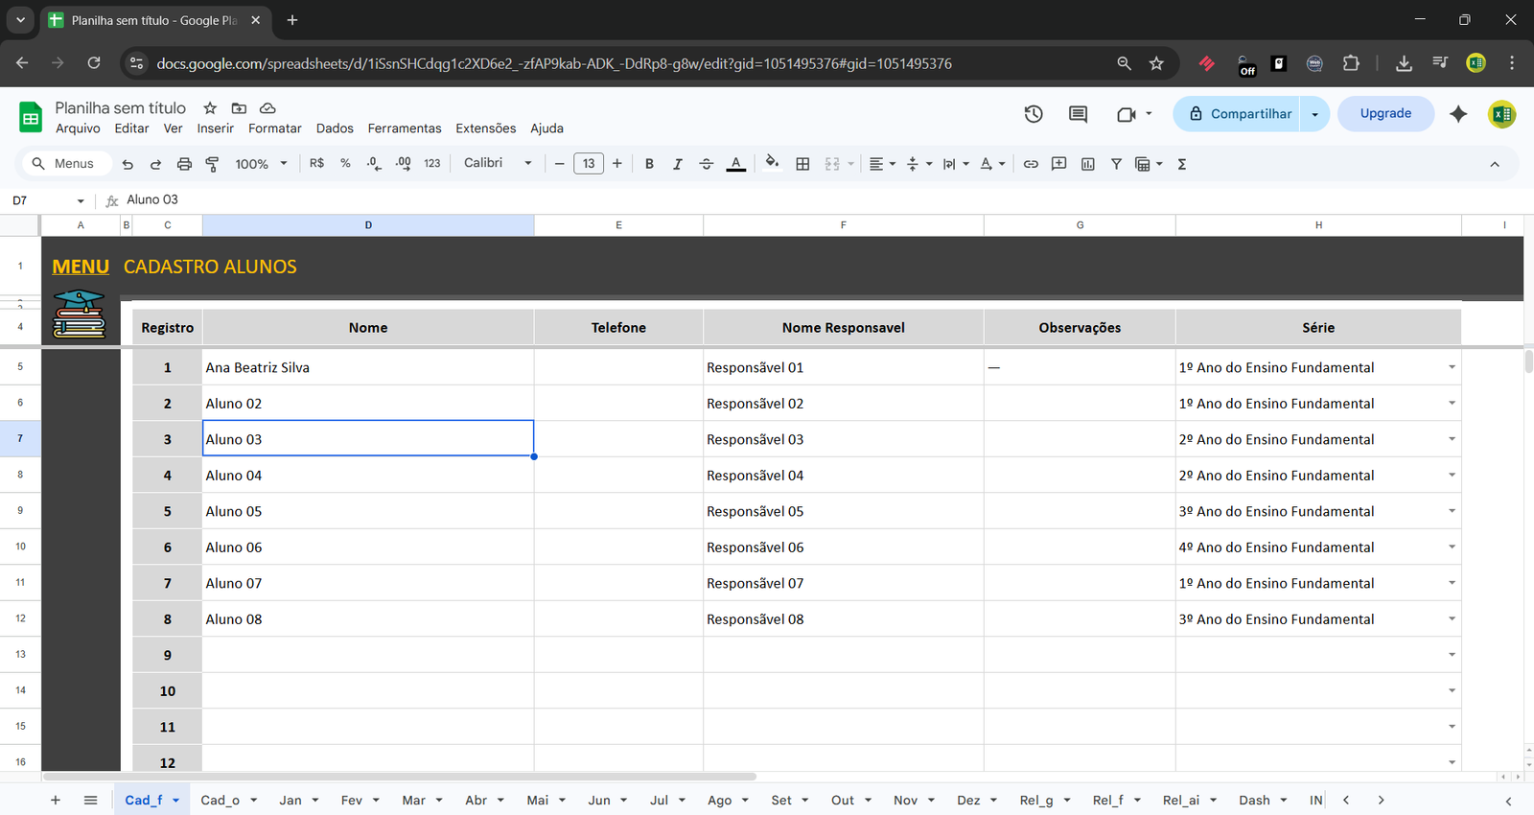The height and width of the screenshot is (815, 1534).
Task: Open the fill color bucket tool
Action: point(772,163)
